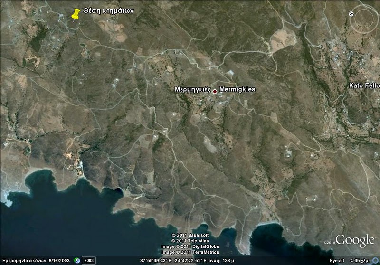
Task: Click the 'Μερμηγκιές' Greek place label
Action: pos(192,90)
